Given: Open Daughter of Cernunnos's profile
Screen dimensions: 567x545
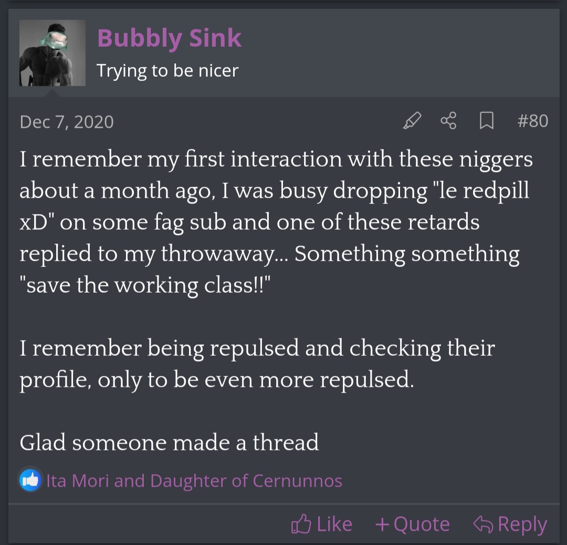Looking at the screenshot, I should click(x=246, y=481).
